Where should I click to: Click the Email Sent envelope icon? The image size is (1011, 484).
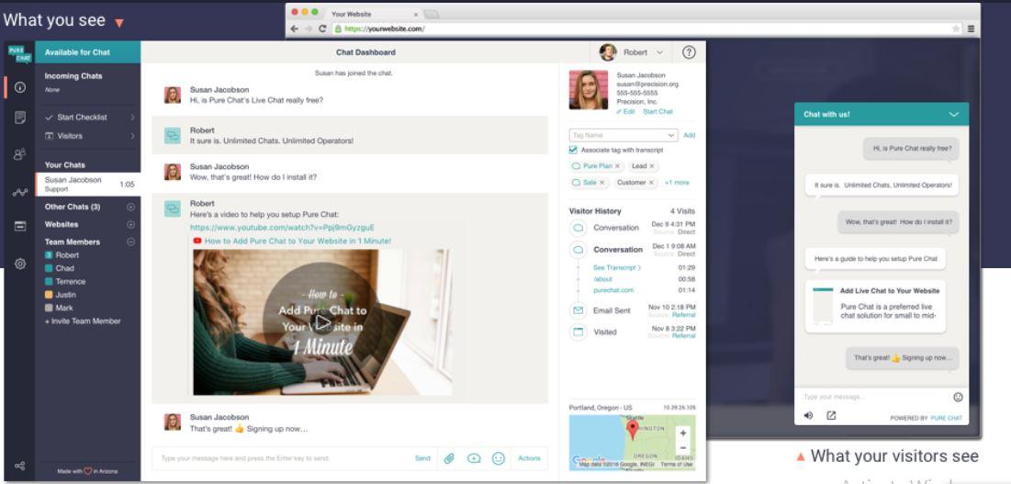point(579,310)
